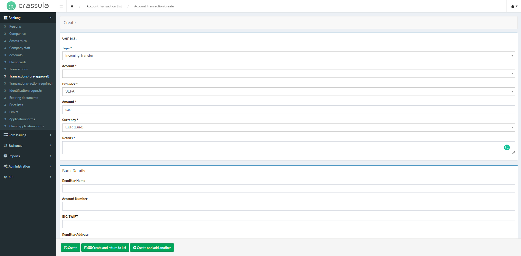
Task: Select Client cards in the sidebar
Action: (18, 62)
